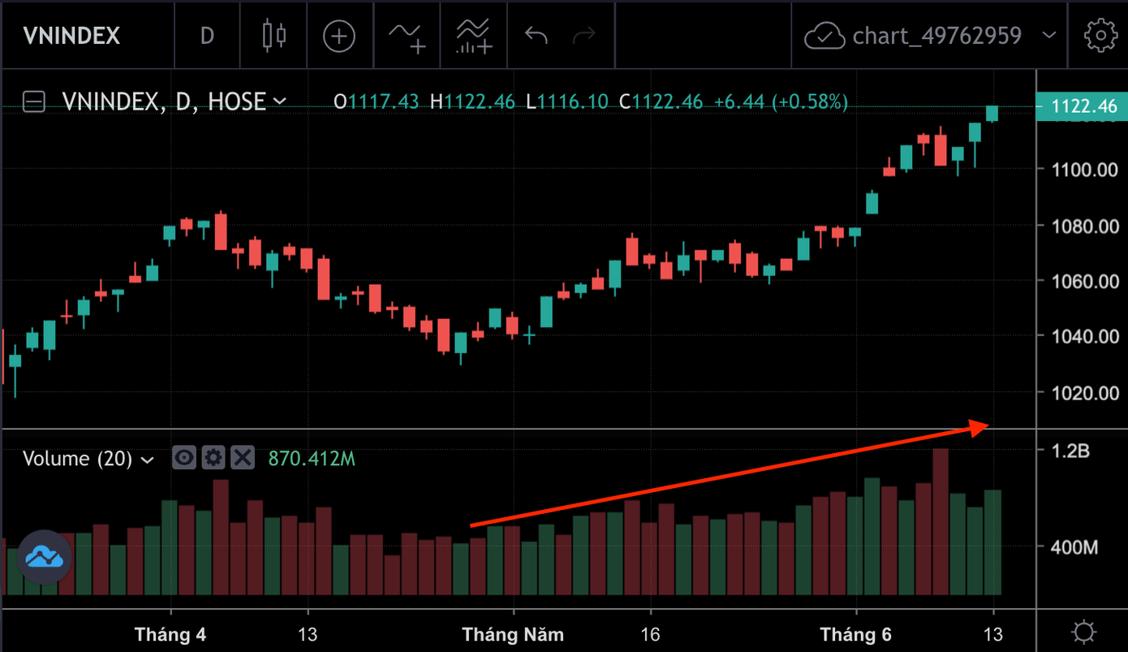Collapse the VNINDEX legend box toggle

[x=33, y=101]
